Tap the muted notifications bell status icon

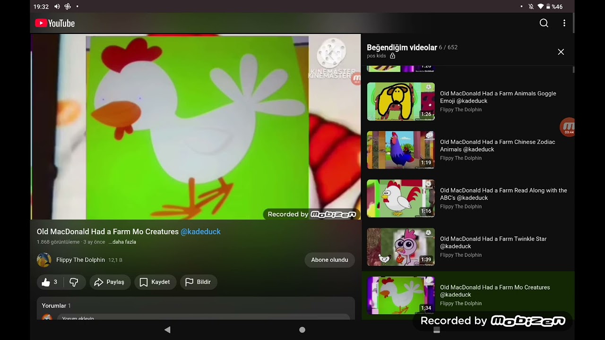(x=531, y=7)
